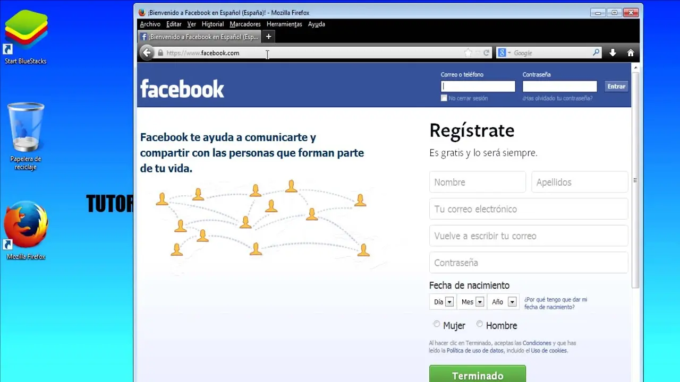This screenshot has width=680, height=382.
Task: Click the page vertical scrollbar thumb
Action: click(635, 180)
